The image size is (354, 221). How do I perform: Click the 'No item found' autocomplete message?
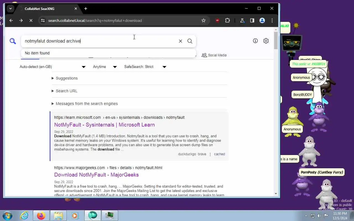(37, 53)
